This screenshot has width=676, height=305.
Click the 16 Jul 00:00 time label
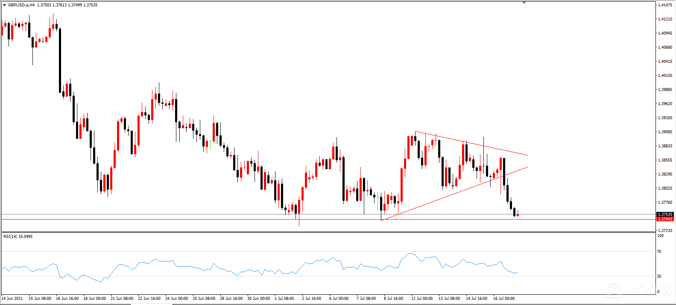[x=504, y=299]
